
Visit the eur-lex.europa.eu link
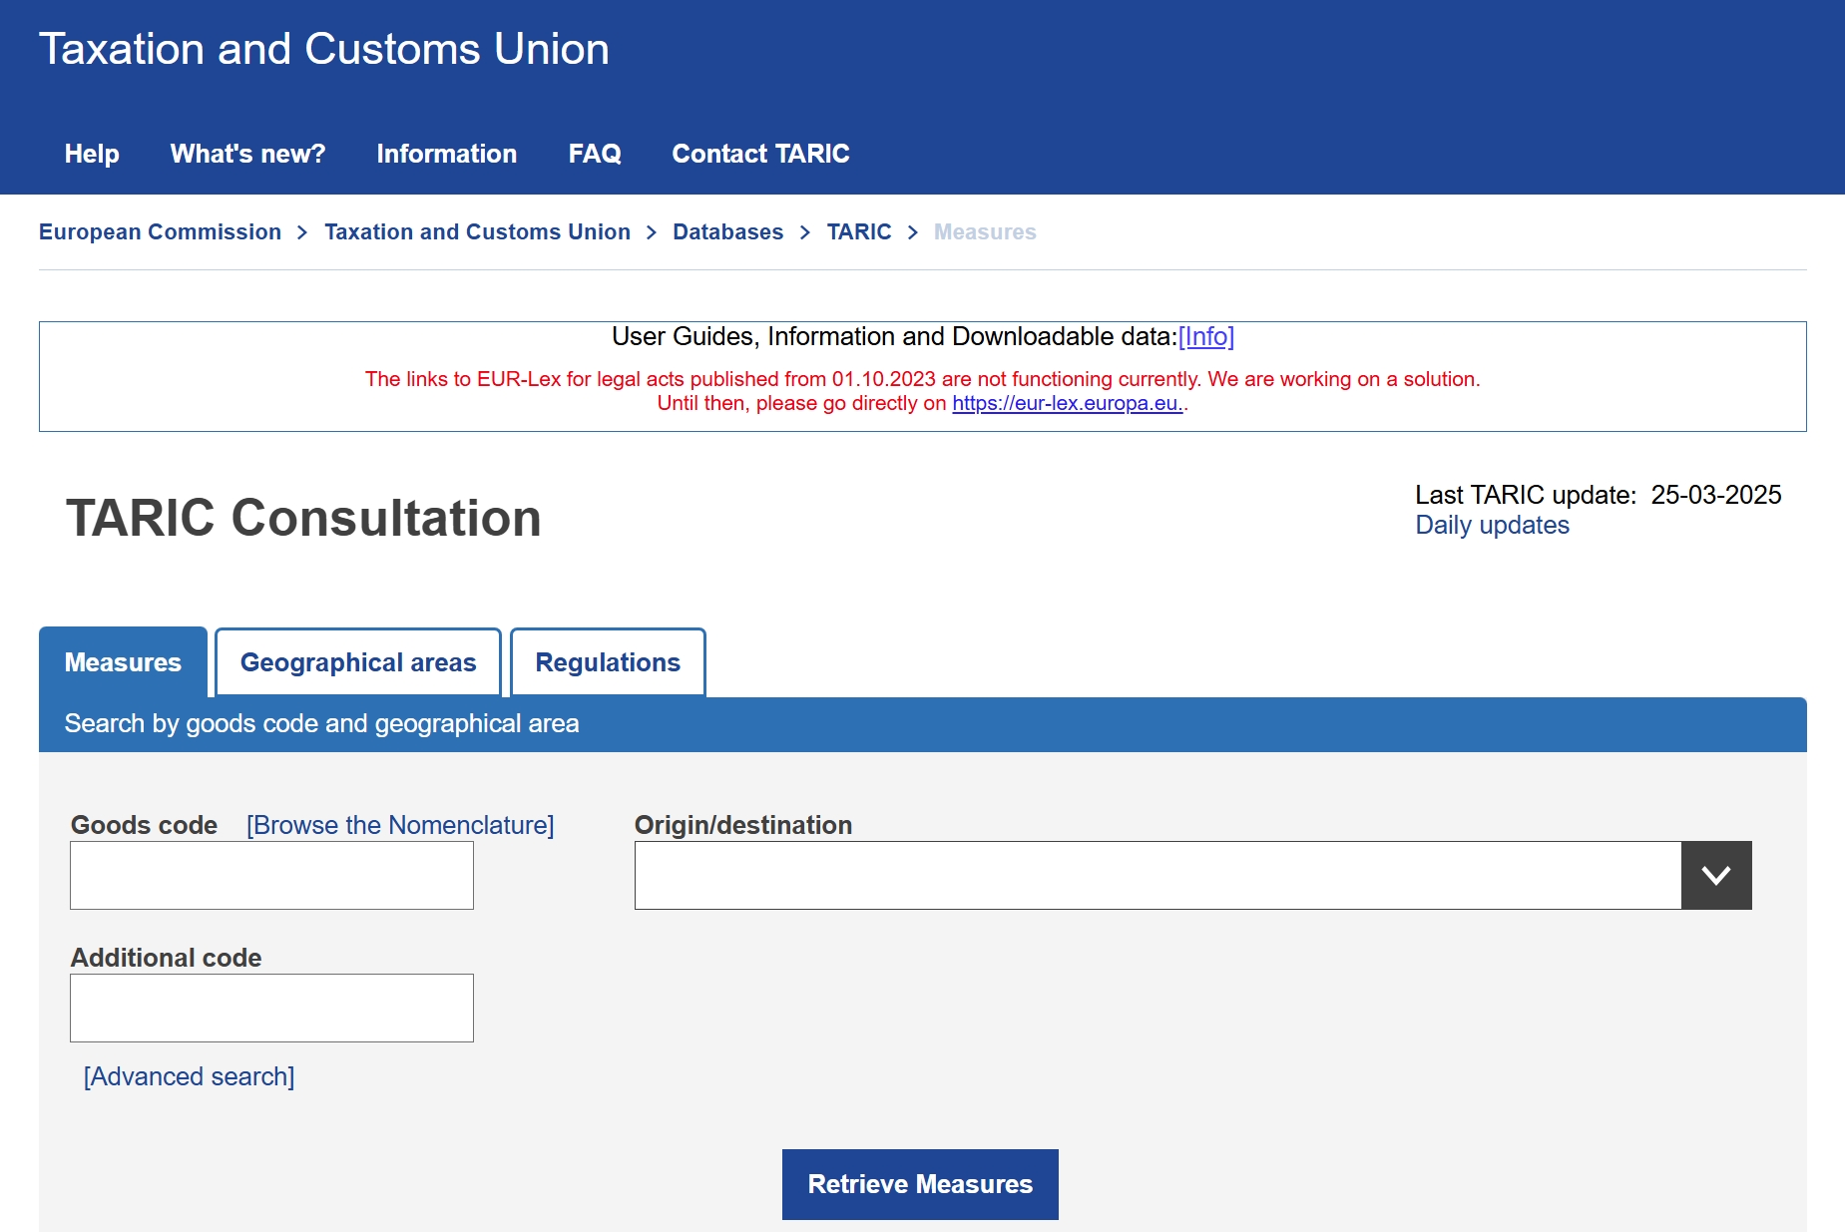1067,403
